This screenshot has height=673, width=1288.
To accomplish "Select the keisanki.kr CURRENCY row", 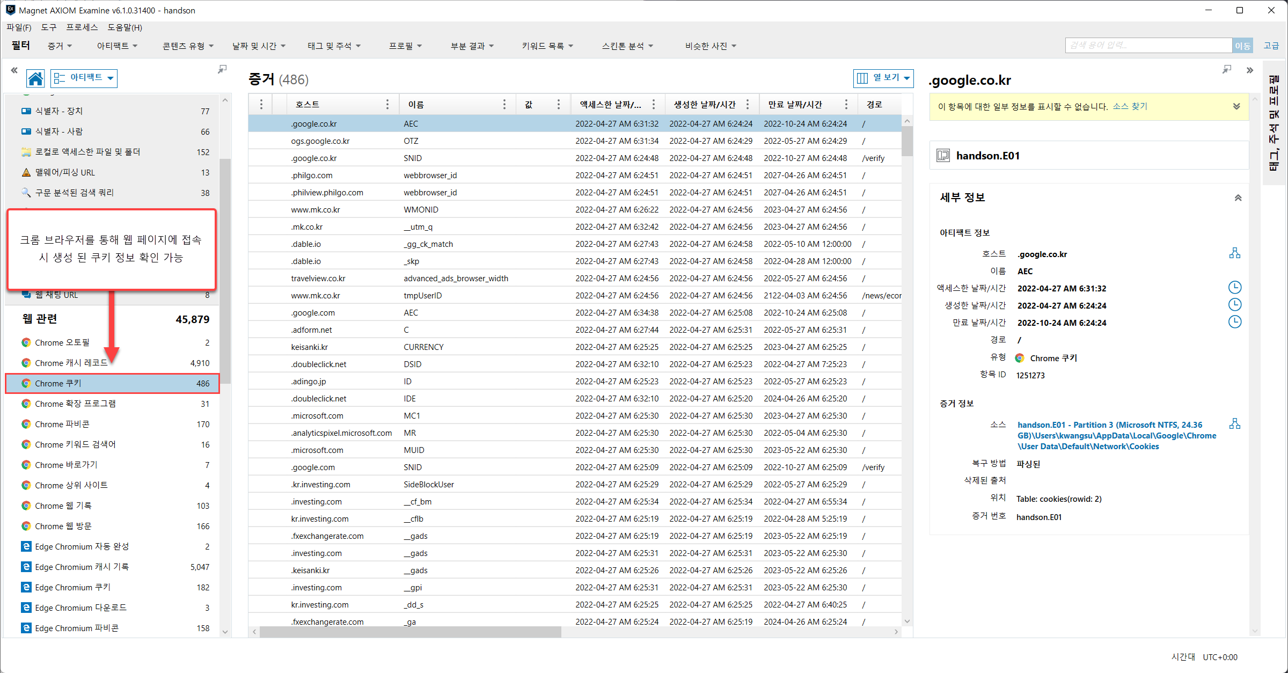I will click(x=575, y=347).
